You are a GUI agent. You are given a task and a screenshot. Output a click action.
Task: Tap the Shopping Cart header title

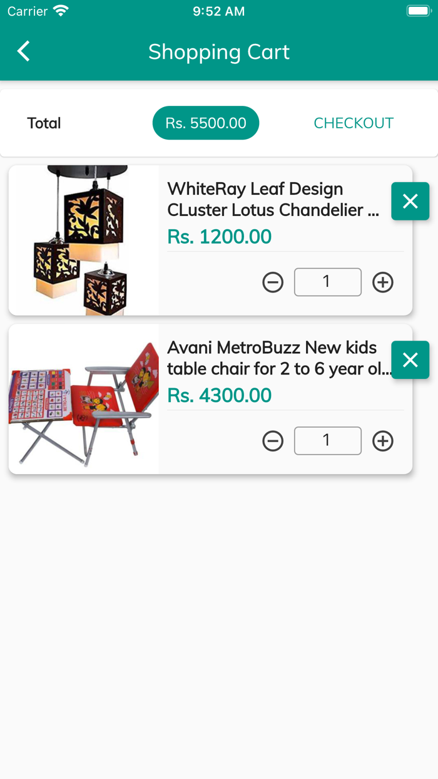pos(219,51)
